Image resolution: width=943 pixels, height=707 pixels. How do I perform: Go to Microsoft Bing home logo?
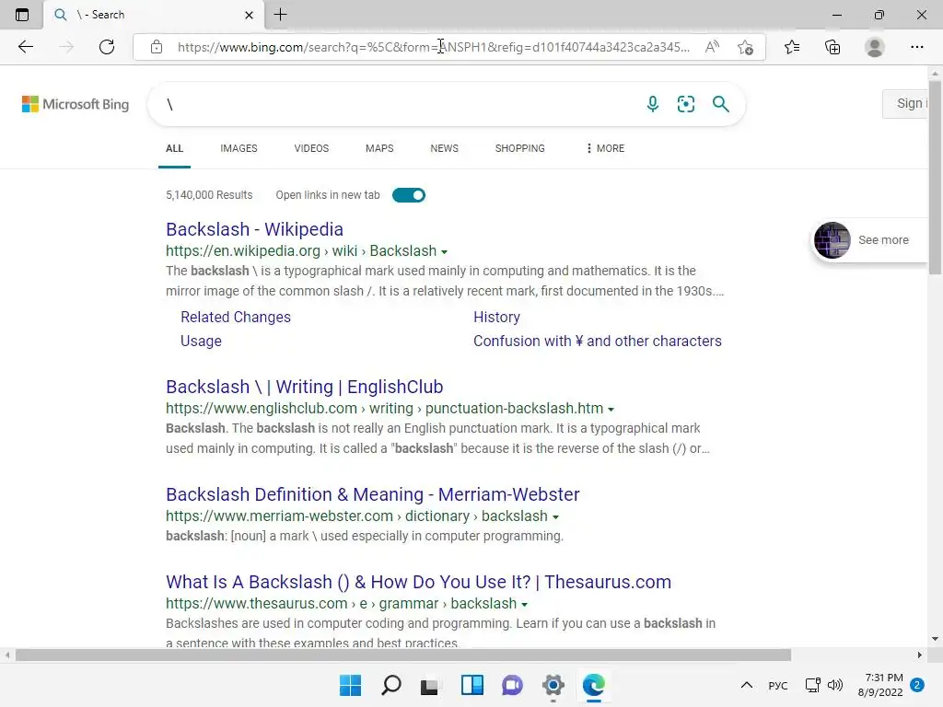76,104
